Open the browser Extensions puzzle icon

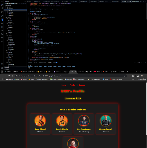[x=133, y=76]
